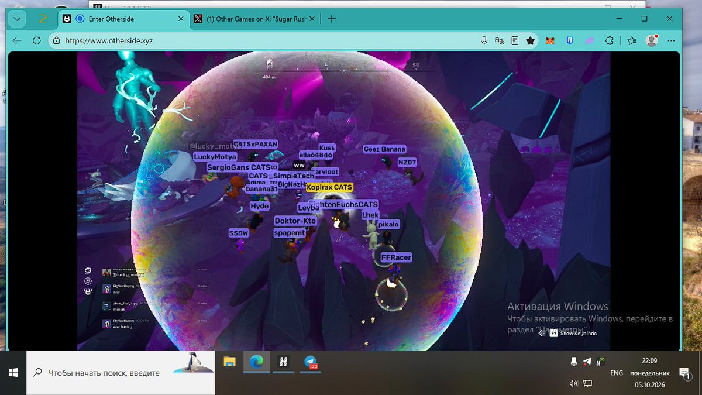Expand the tab actions dropdown

(17, 19)
